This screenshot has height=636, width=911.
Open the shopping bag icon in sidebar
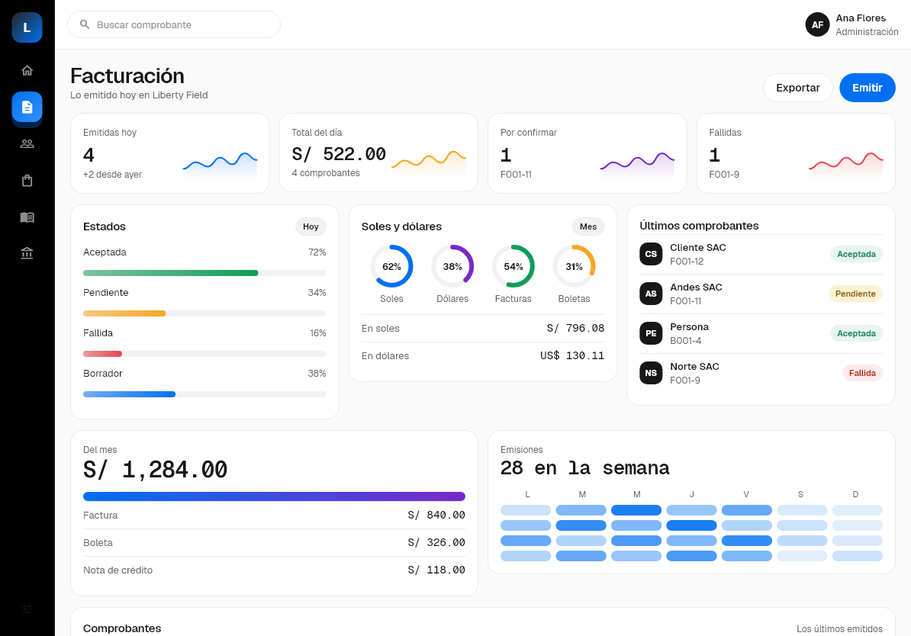tap(27, 181)
